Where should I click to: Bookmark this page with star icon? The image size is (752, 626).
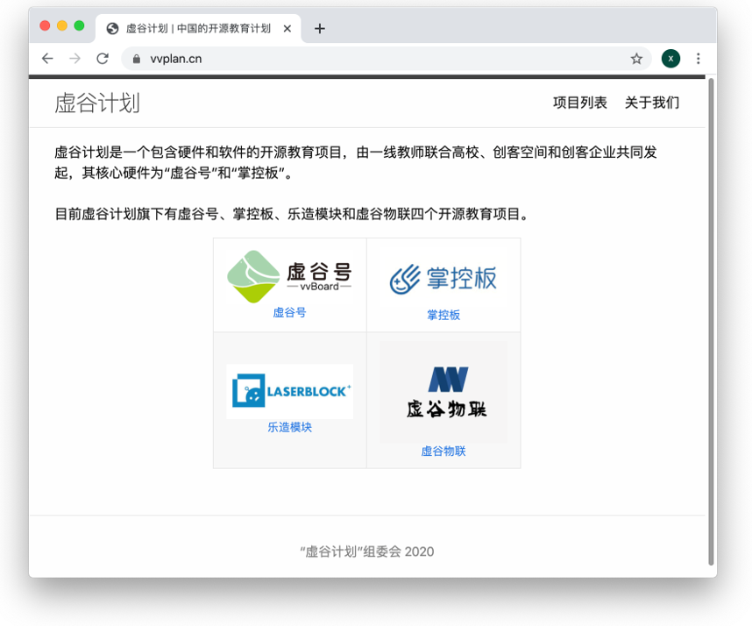(636, 59)
